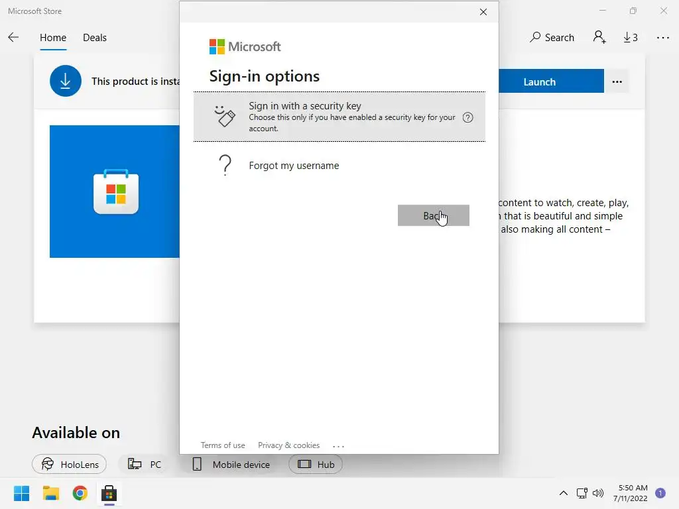679x509 pixels.
Task: Close the Microsoft Store window
Action: [x=663, y=11]
